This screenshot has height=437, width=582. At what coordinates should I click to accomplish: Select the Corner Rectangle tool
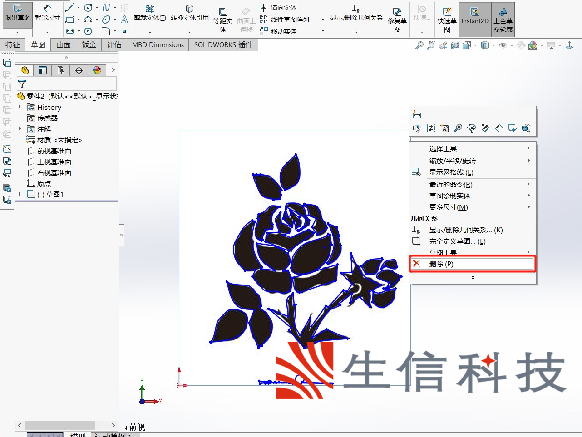point(70,20)
